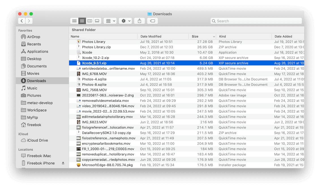Select Downloads in the sidebar

(x=42, y=81)
